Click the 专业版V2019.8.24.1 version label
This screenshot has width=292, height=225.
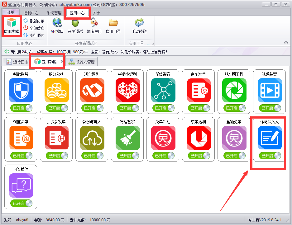(x=265, y=220)
